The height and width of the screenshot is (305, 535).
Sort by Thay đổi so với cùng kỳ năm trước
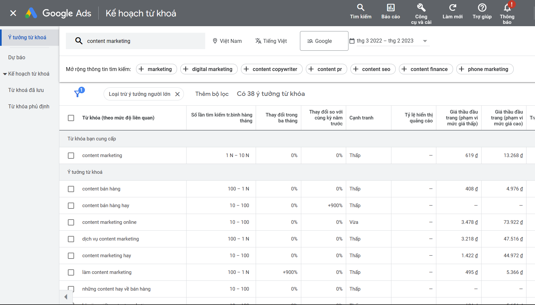pyautogui.click(x=326, y=118)
